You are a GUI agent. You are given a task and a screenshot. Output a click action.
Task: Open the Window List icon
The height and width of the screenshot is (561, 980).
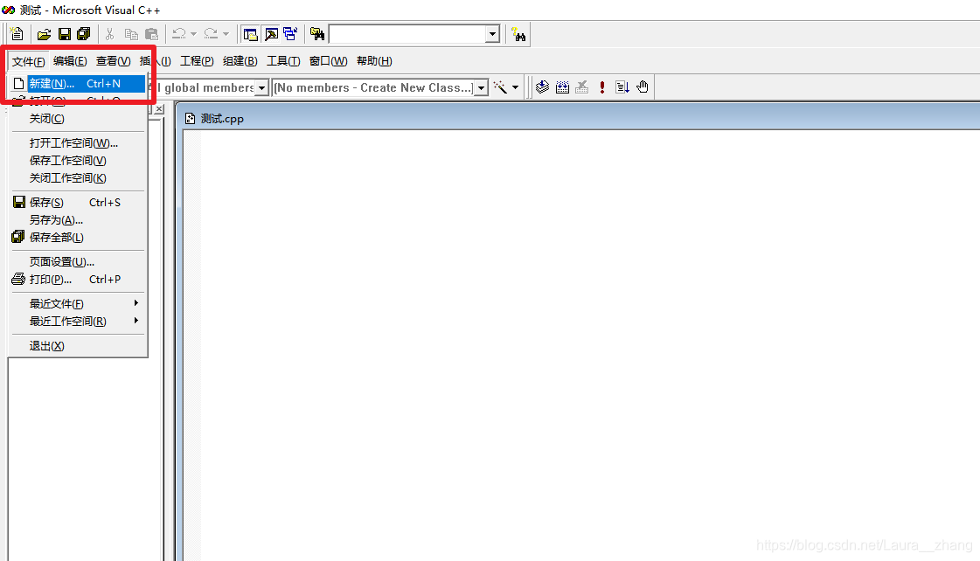290,34
